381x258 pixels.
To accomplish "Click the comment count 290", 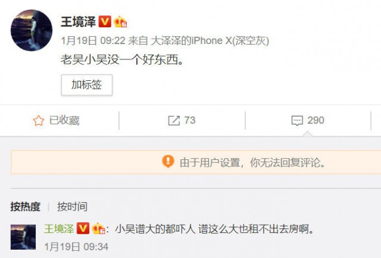I will (316, 121).
